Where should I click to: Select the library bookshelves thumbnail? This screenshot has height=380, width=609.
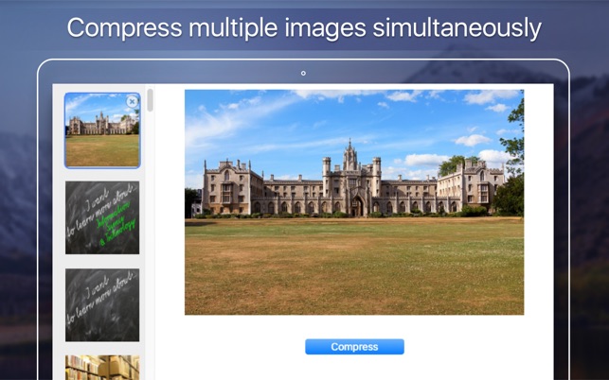[x=102, y=368]
